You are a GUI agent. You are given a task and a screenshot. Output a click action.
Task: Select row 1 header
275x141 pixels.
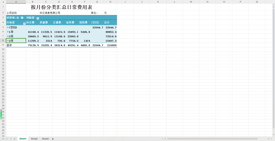pyautogui.click(x=3, y=7)
